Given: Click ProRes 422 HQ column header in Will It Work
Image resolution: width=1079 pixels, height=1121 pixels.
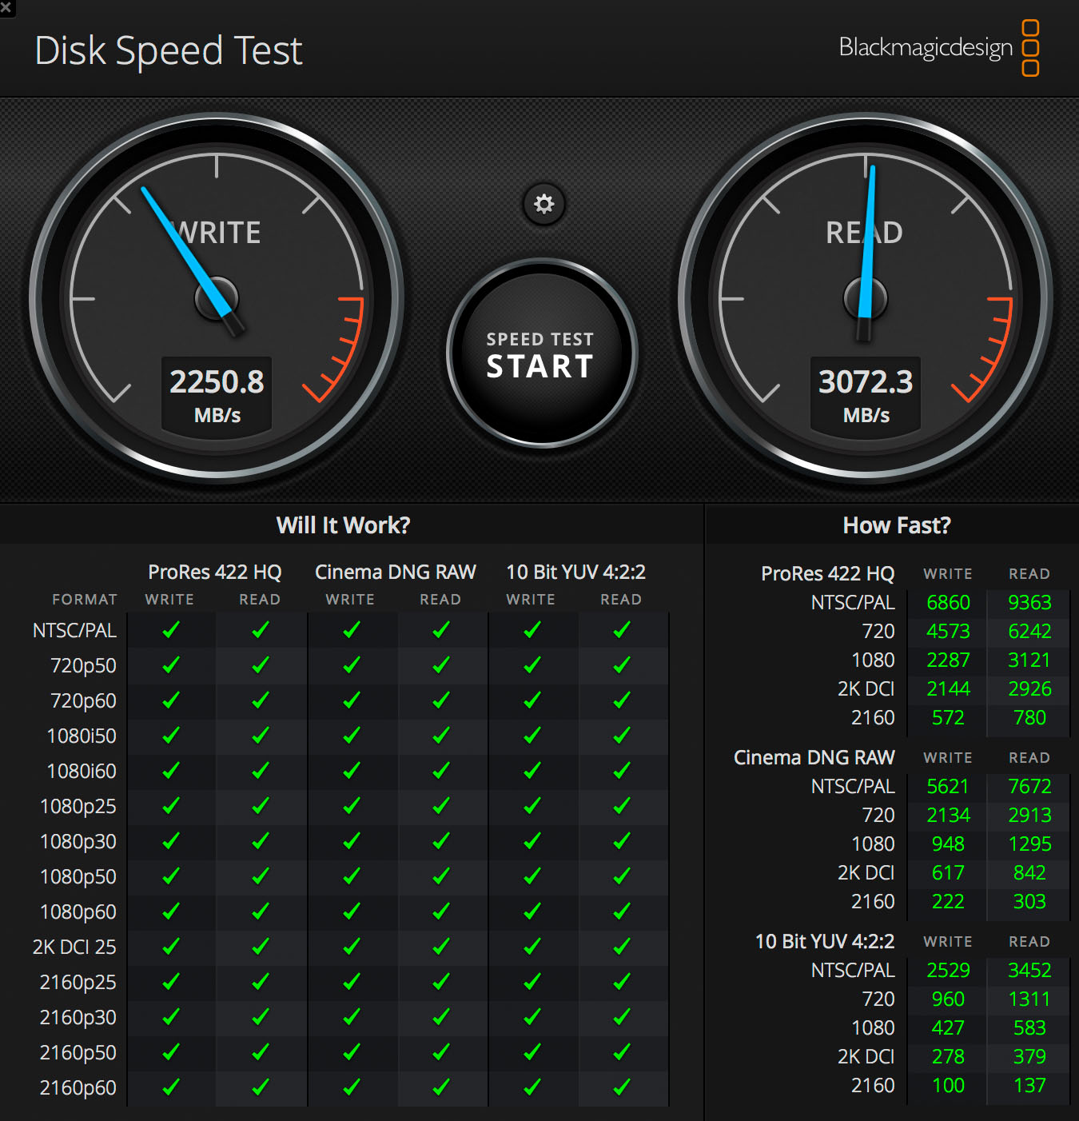Looking at the screenshot, I should coord(214,572).
